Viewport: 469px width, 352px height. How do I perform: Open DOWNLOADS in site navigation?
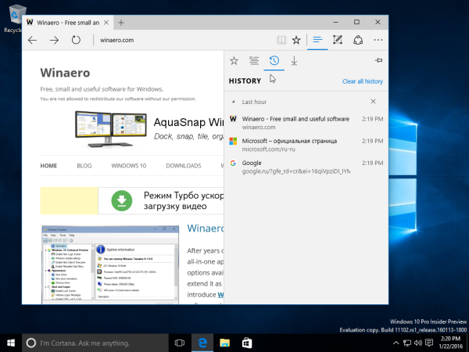(184, 166)
